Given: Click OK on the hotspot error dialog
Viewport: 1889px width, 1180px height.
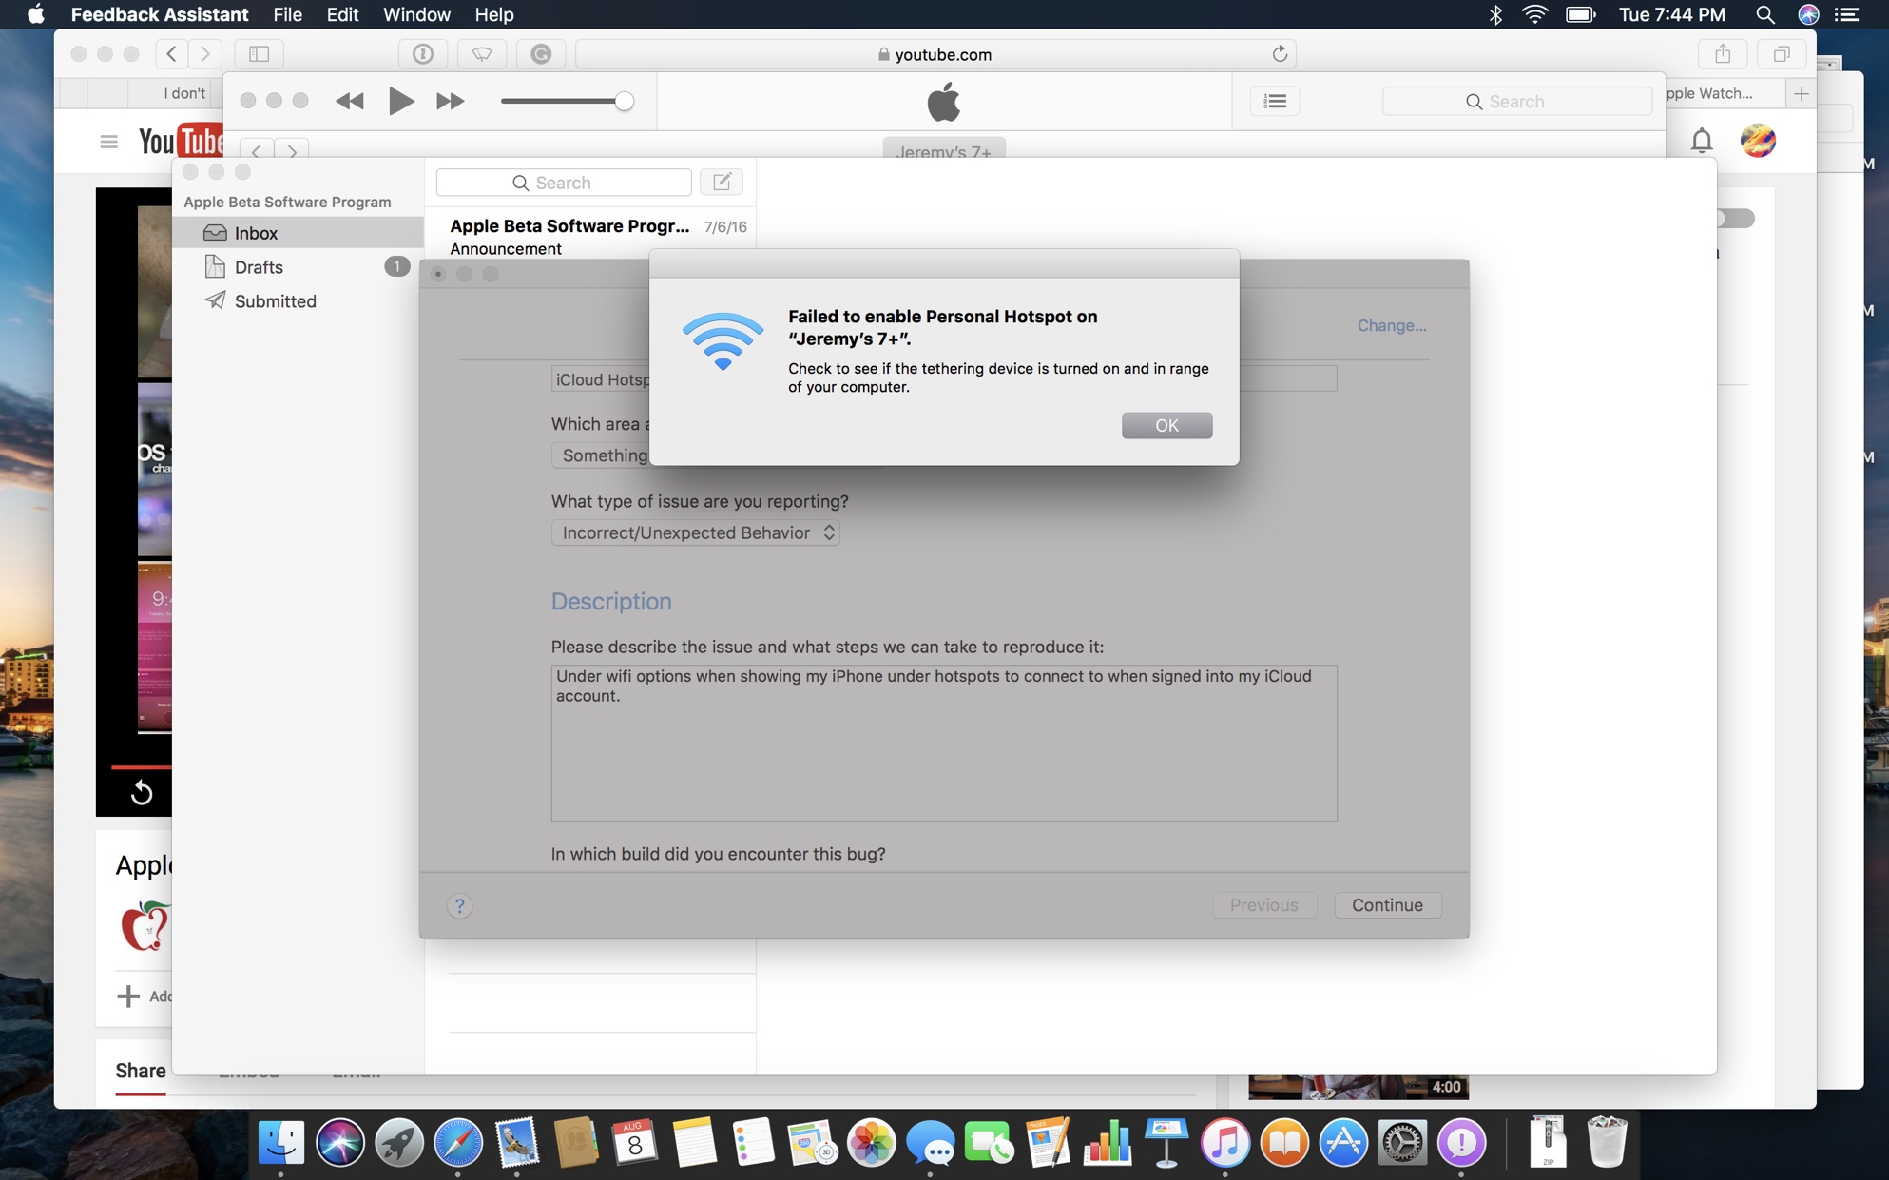Looking at the screenshot, I should 1166,425.
